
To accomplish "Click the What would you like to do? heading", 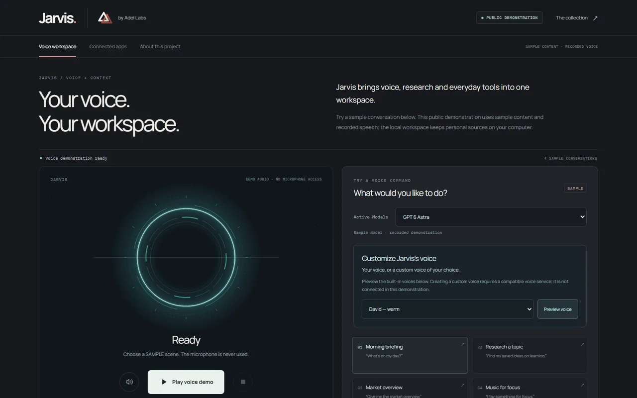I will click(400, 193).
